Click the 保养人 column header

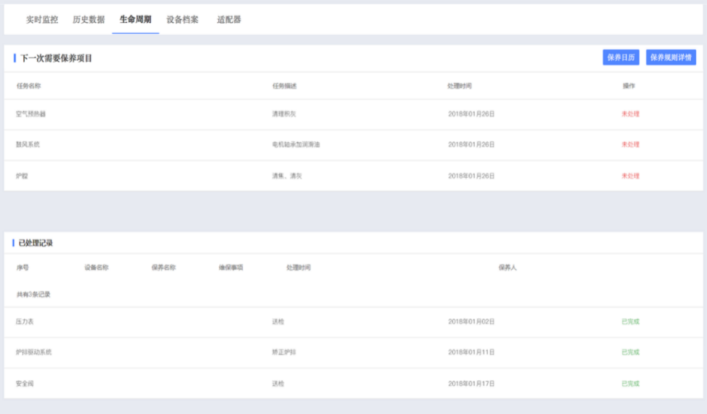tap(507, 267)
